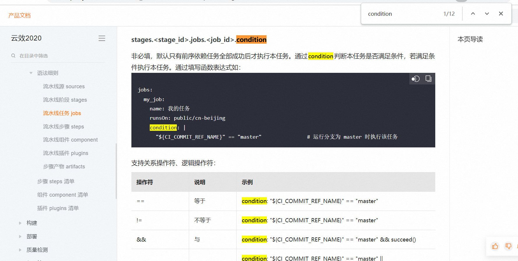Collapse the 语法细则 tree section

click(x=31, y=73)
